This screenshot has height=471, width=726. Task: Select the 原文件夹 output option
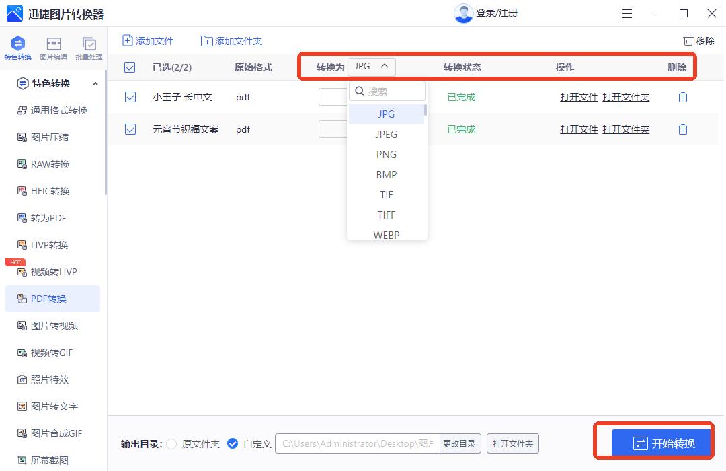pos(171,443)
